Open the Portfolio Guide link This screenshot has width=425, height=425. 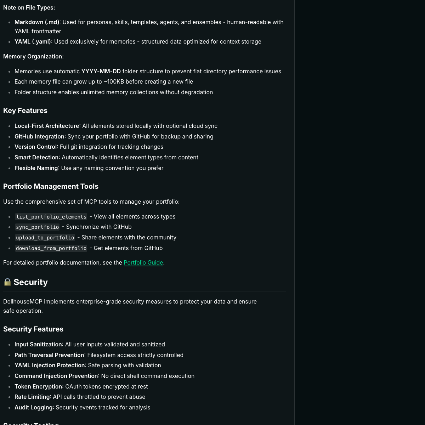[x=143, y=263]
